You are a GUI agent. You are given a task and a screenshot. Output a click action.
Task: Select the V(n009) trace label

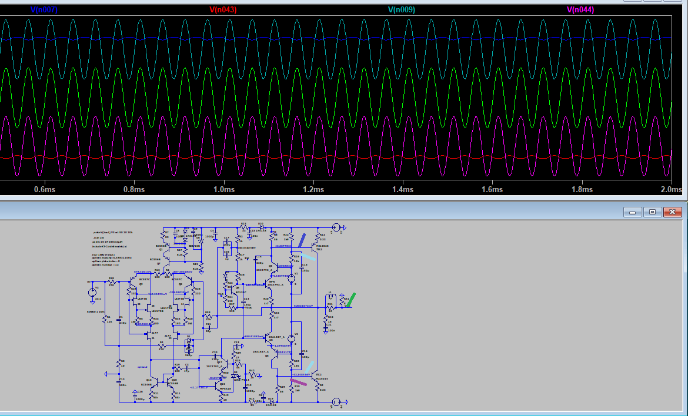click(402, 9)
